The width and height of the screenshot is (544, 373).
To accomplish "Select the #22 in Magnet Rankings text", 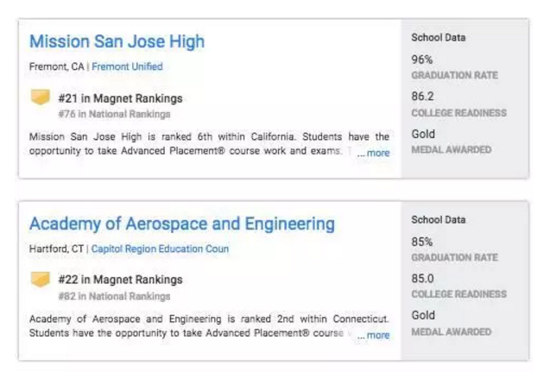I will point(120,280).
